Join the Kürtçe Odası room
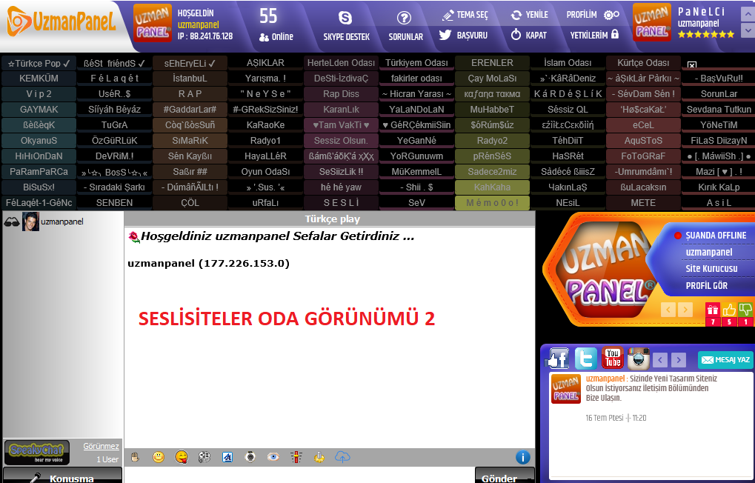Image resolution: width=755 pixels, height=483 pixels. 643,63
